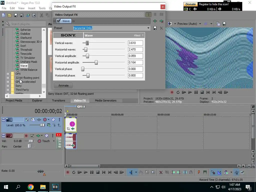Open Track Motion on track 1

point(33,120)
